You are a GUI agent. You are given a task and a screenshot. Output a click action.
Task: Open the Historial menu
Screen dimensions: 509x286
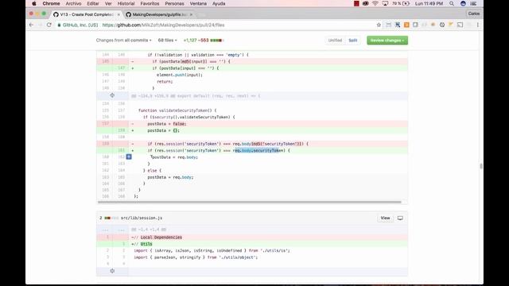click(126, 3)
